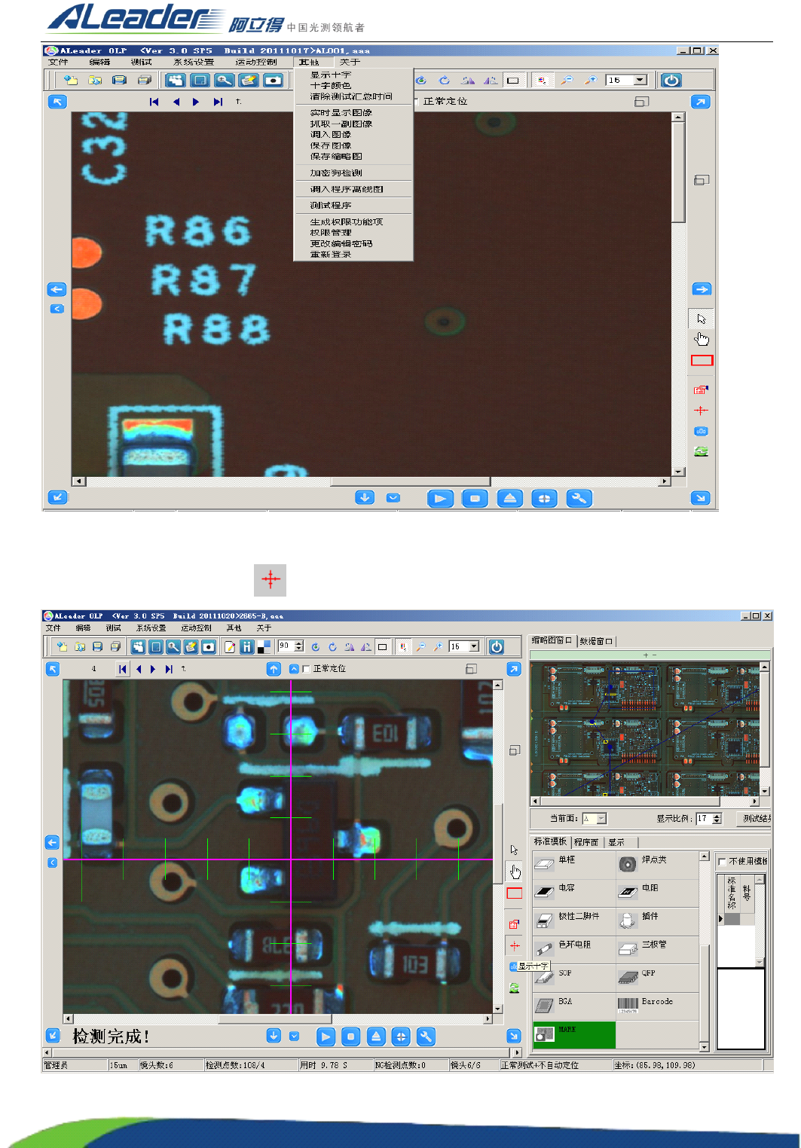Click wrench icon below AL001 image
Viewport: 801px width, 1148px height.
[x=579, y=498]
